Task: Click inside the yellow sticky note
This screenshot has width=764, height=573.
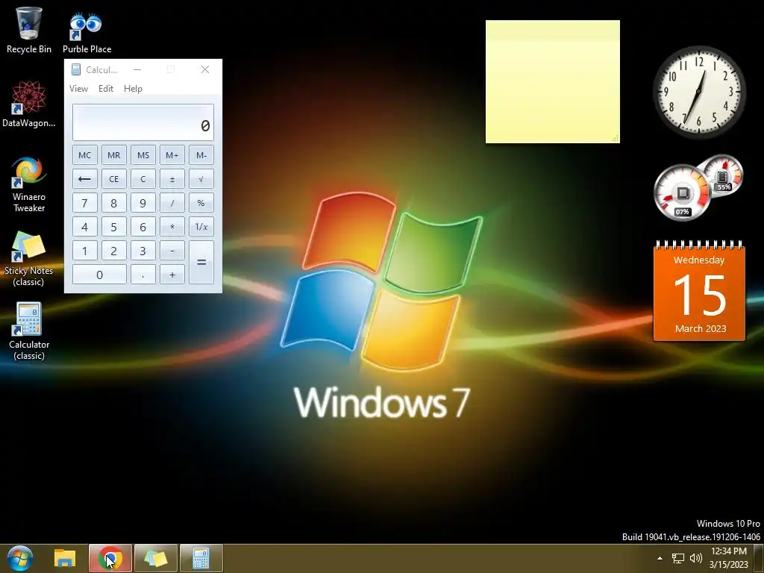Action: 553,82
